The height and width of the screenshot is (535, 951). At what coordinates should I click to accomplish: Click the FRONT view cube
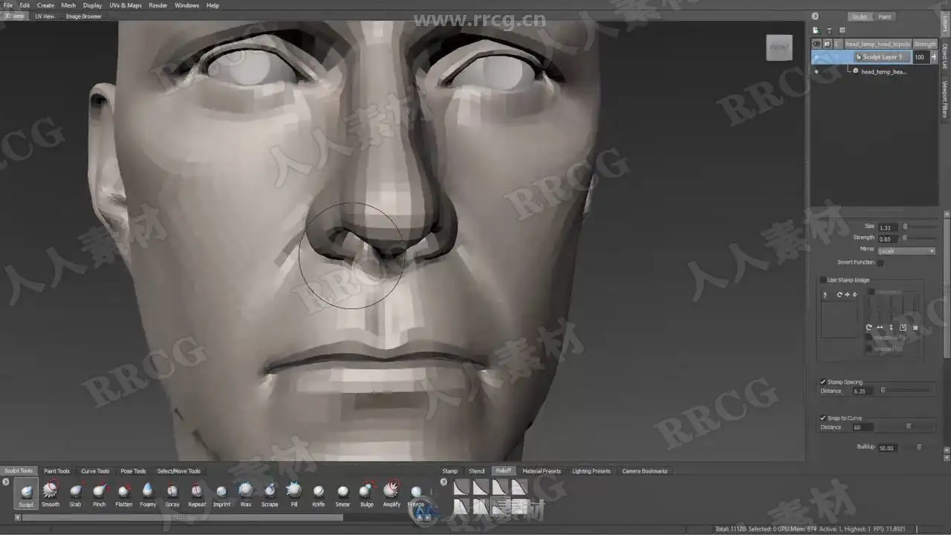pyautogui.click(x=779, y=48)
